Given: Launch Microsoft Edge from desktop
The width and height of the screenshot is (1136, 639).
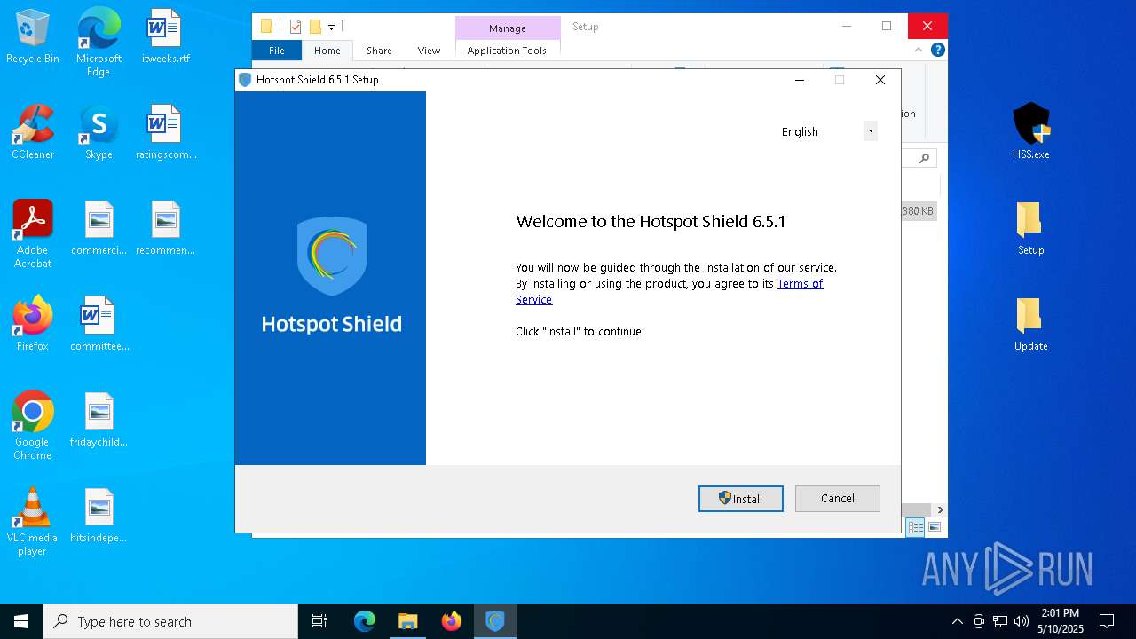Looking at the screenshot, I should point(99,43).
